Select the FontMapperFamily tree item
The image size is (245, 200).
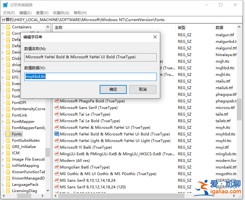click(29, 128)
